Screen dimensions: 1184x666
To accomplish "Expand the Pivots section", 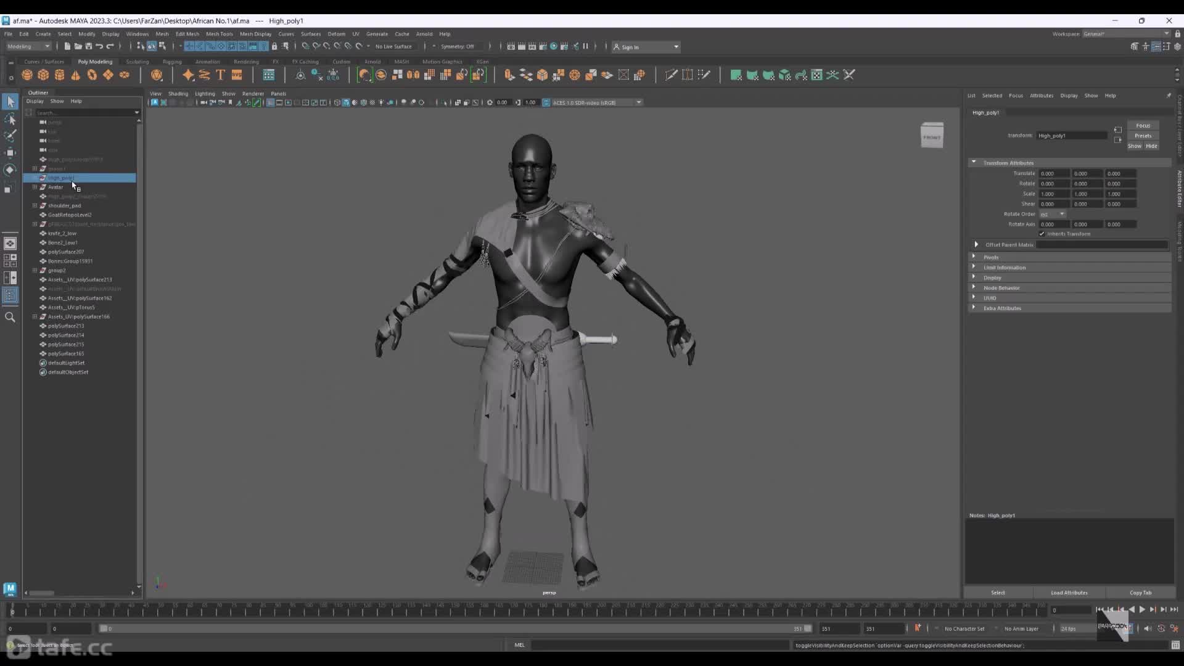I will [x=974, y=257].
